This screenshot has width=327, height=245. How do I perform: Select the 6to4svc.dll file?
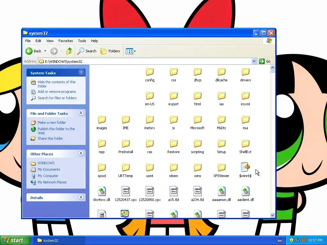click(x=102, y=194)
